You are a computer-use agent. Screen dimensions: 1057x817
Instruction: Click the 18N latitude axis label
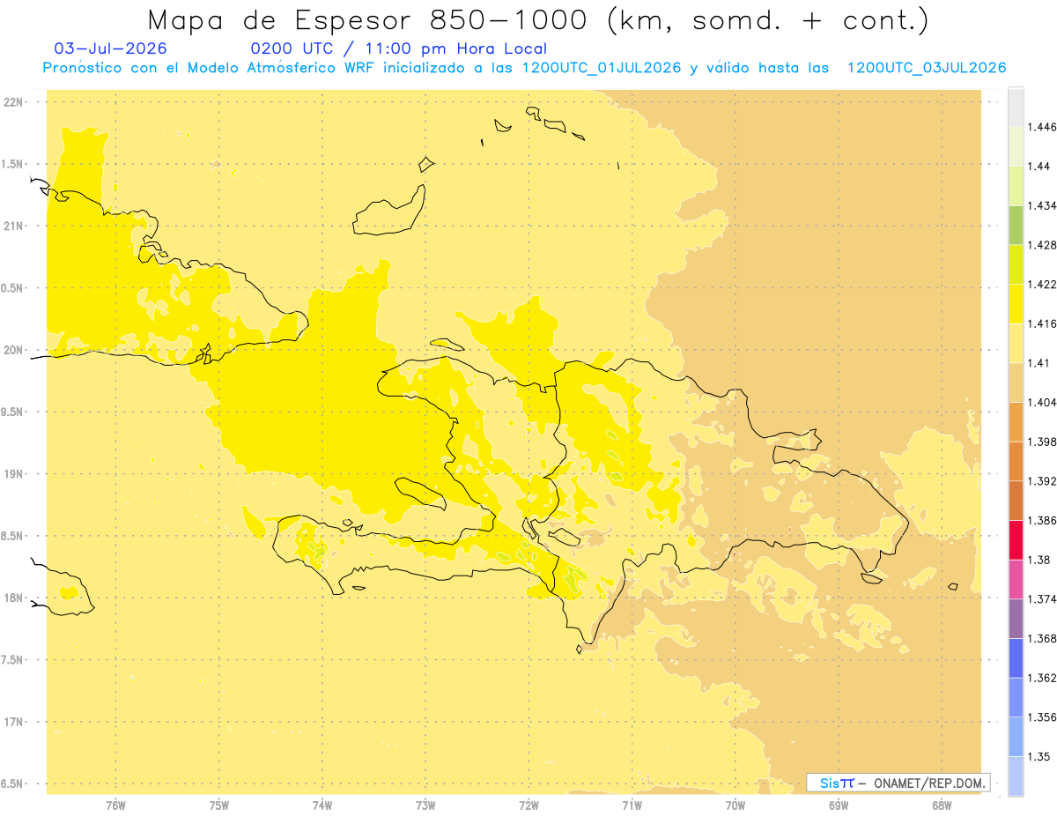point(14,598)
